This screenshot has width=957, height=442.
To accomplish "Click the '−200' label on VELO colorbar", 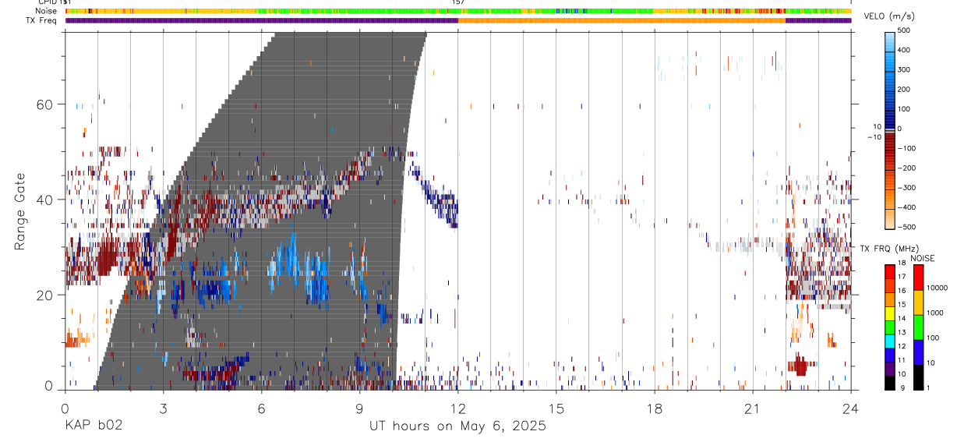I will (906, 168).
